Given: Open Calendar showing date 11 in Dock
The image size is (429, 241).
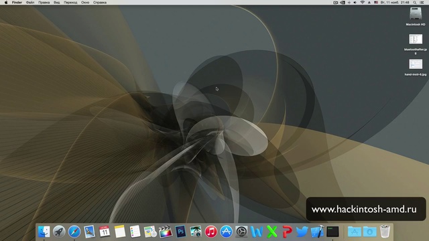Looking at the screenshot, I should (105, 232).
